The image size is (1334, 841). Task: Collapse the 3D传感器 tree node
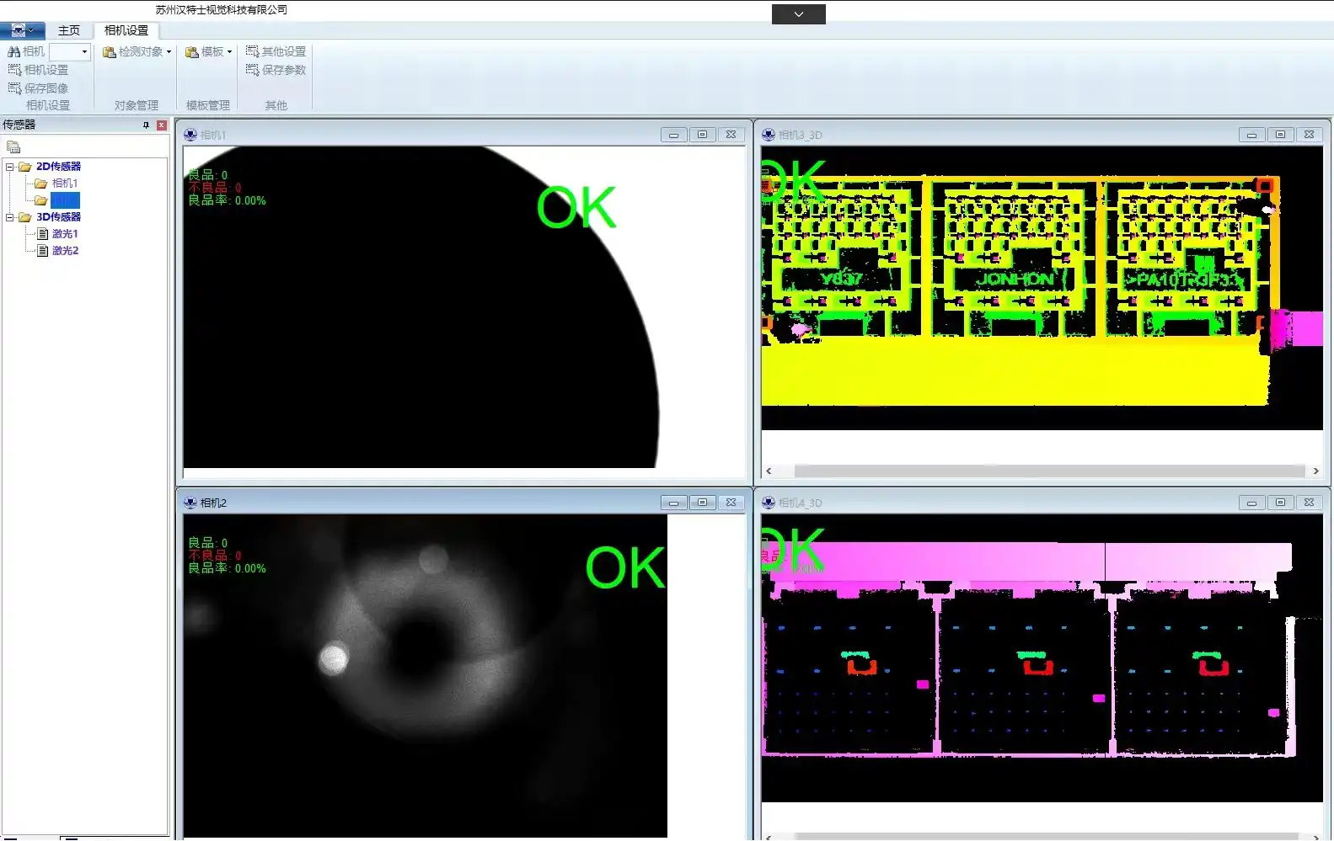point(10,217)
